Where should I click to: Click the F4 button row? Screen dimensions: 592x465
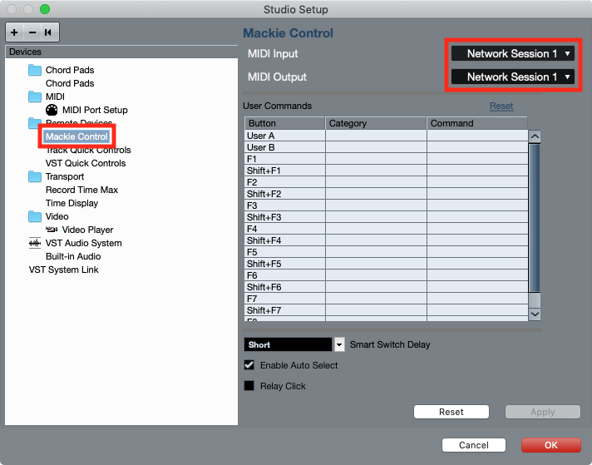(387, 229)
